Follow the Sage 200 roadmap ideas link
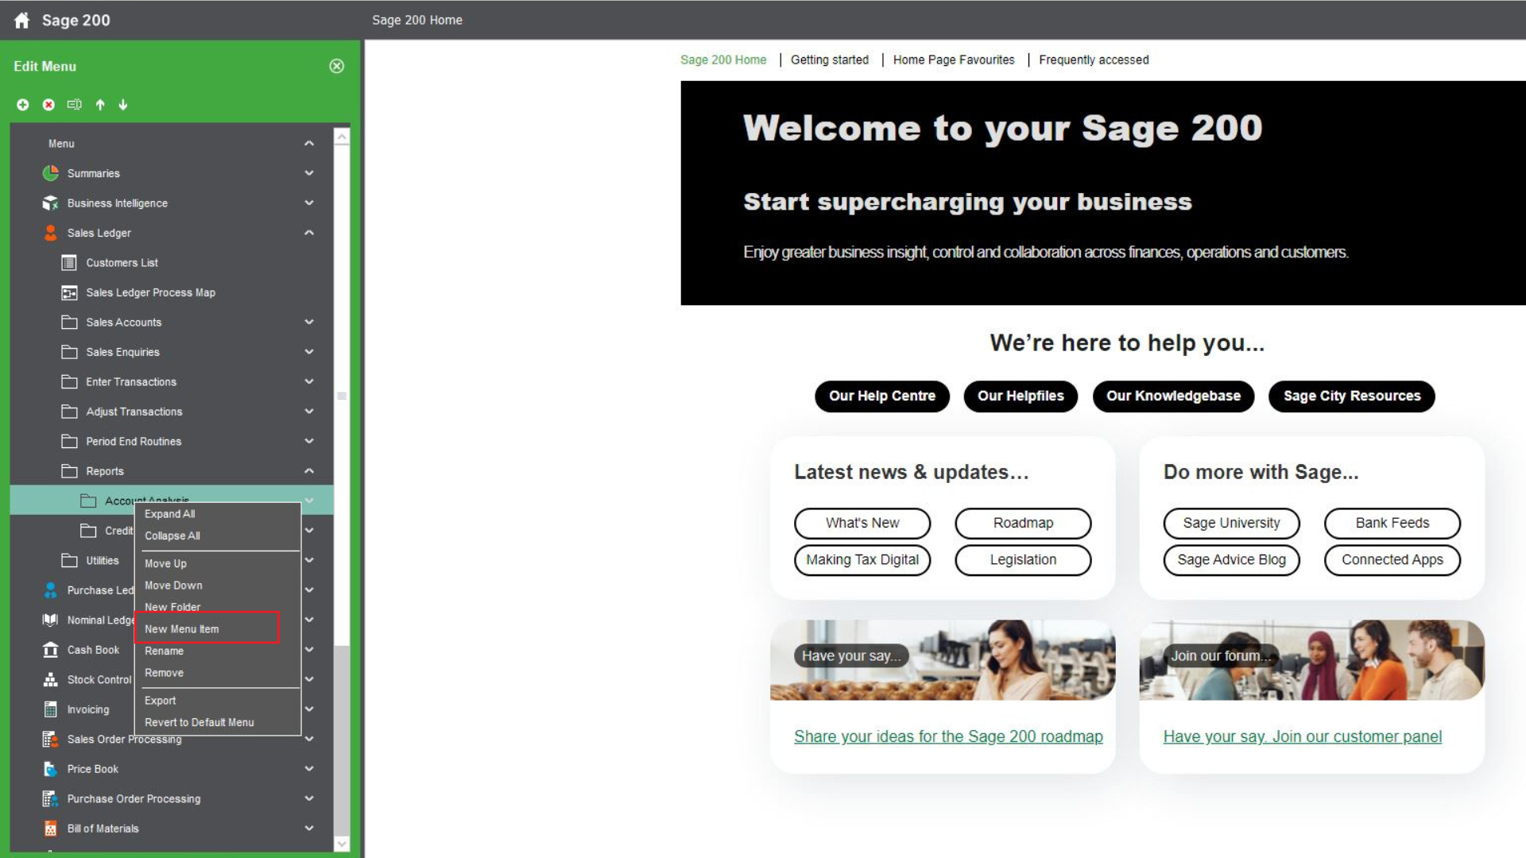1526x858 pixels. point(948,736)
